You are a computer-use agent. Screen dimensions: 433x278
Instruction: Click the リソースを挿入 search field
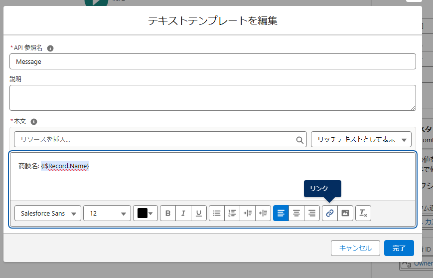[x=160, y=139]
